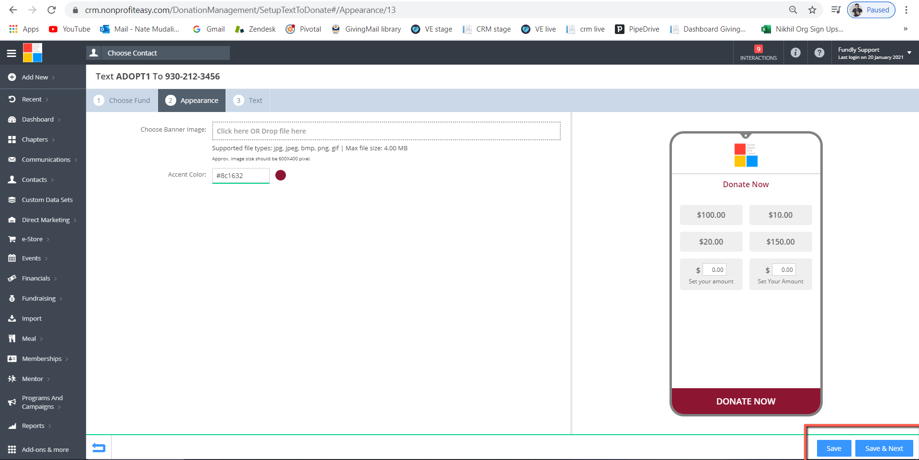Reload the page in browser
Image resolution: width=919 pixels, height=460 pixels.
point(52,10)
